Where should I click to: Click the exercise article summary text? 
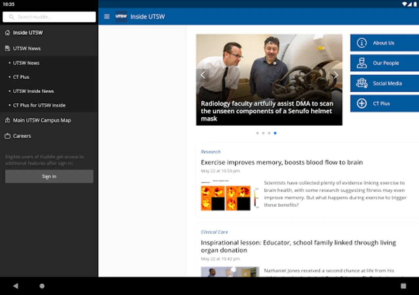[335, 194]
